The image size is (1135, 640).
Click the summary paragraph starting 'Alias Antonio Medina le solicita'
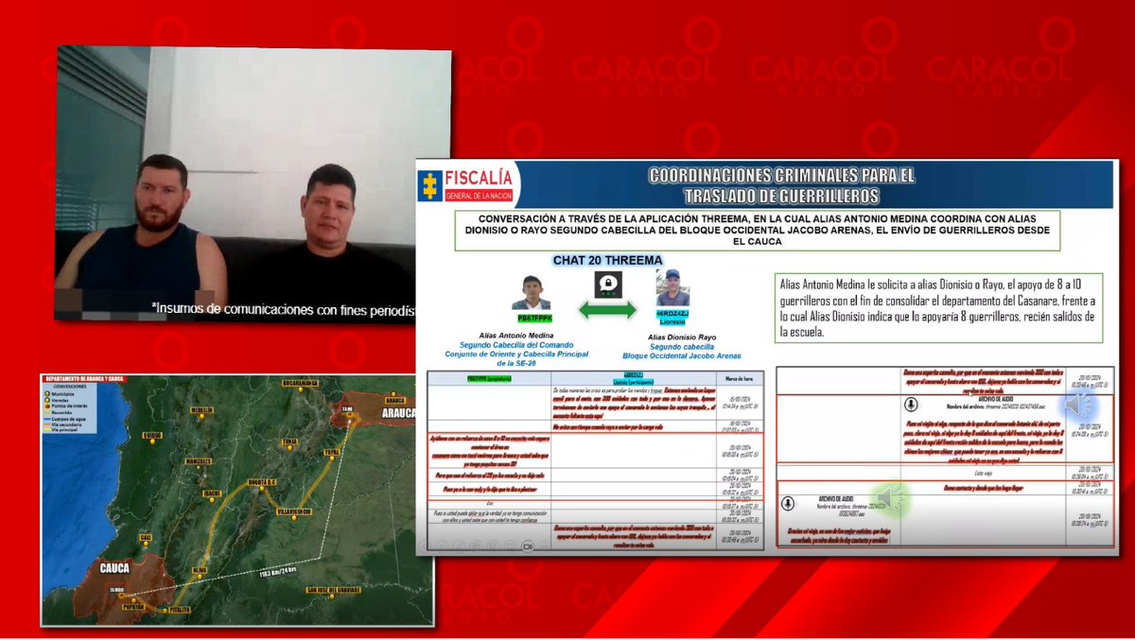coord(937,306)
